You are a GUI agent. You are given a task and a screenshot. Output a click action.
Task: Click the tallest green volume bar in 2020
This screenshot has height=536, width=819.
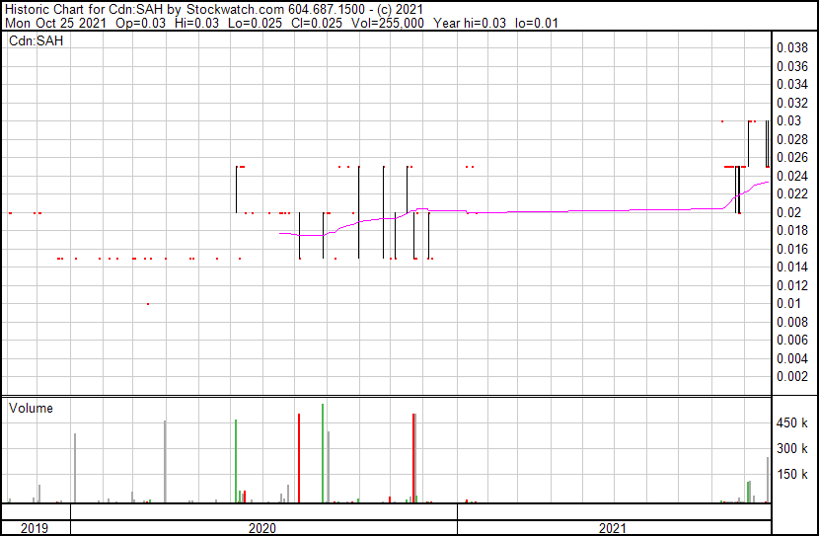[323, 453]
